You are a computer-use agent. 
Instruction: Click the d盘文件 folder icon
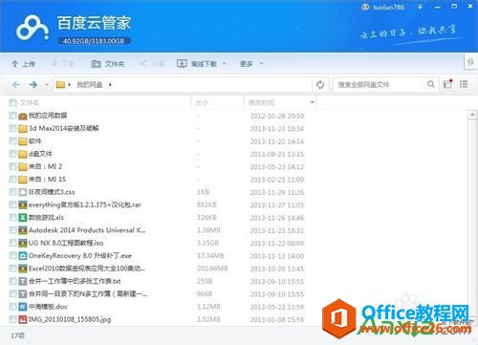22,154
